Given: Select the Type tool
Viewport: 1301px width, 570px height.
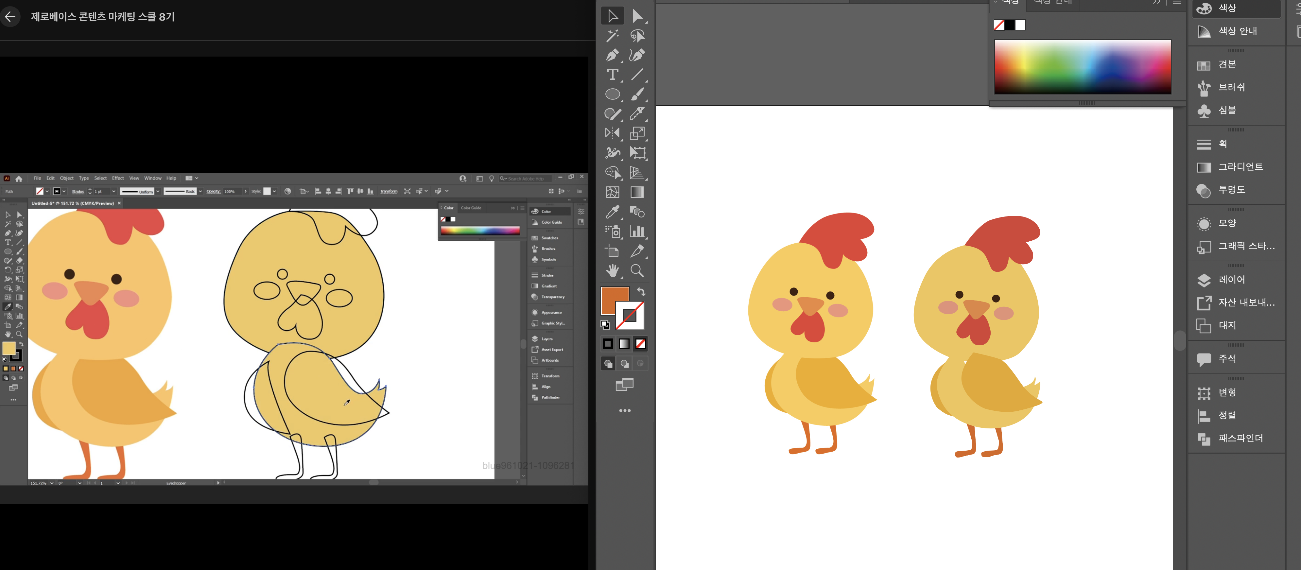Looking at the screenshot, I should click(x=612, y=75).
